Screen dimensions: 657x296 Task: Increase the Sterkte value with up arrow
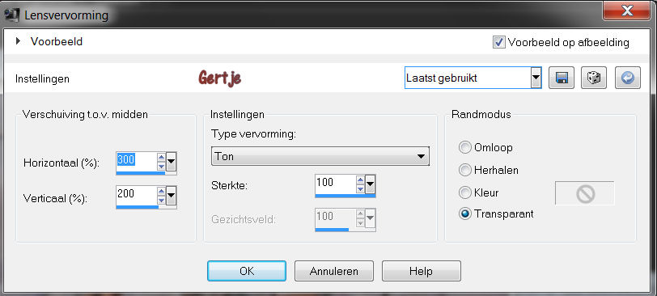(x=360, y=180)
